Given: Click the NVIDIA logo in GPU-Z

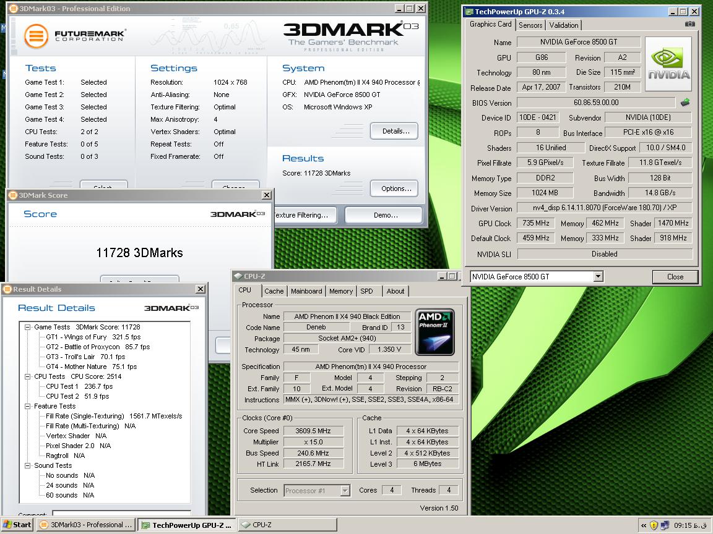Looking at the screenshot, I should (668, 64).
